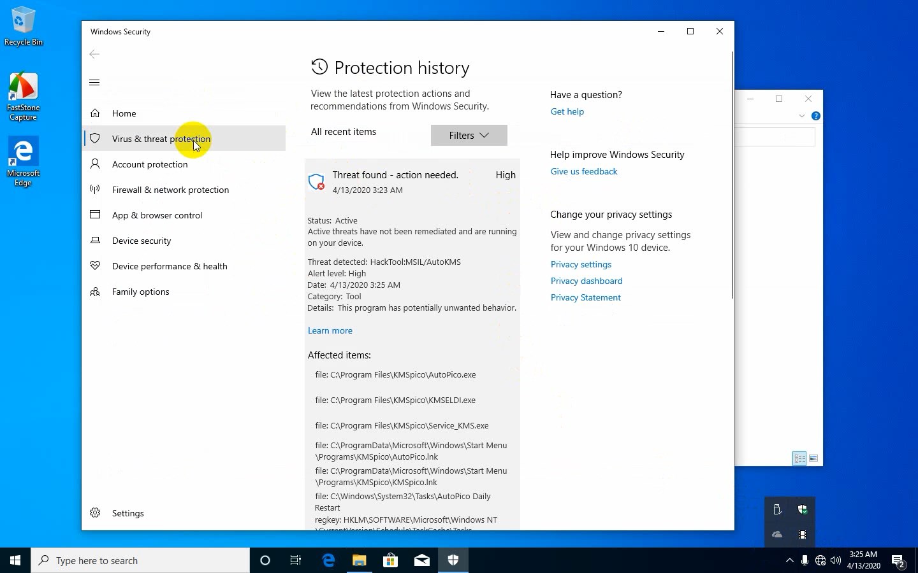This screenshot has height=573, width=918.
Task: Click the Protection history clock icon
Action: click(x=319, y=67)
